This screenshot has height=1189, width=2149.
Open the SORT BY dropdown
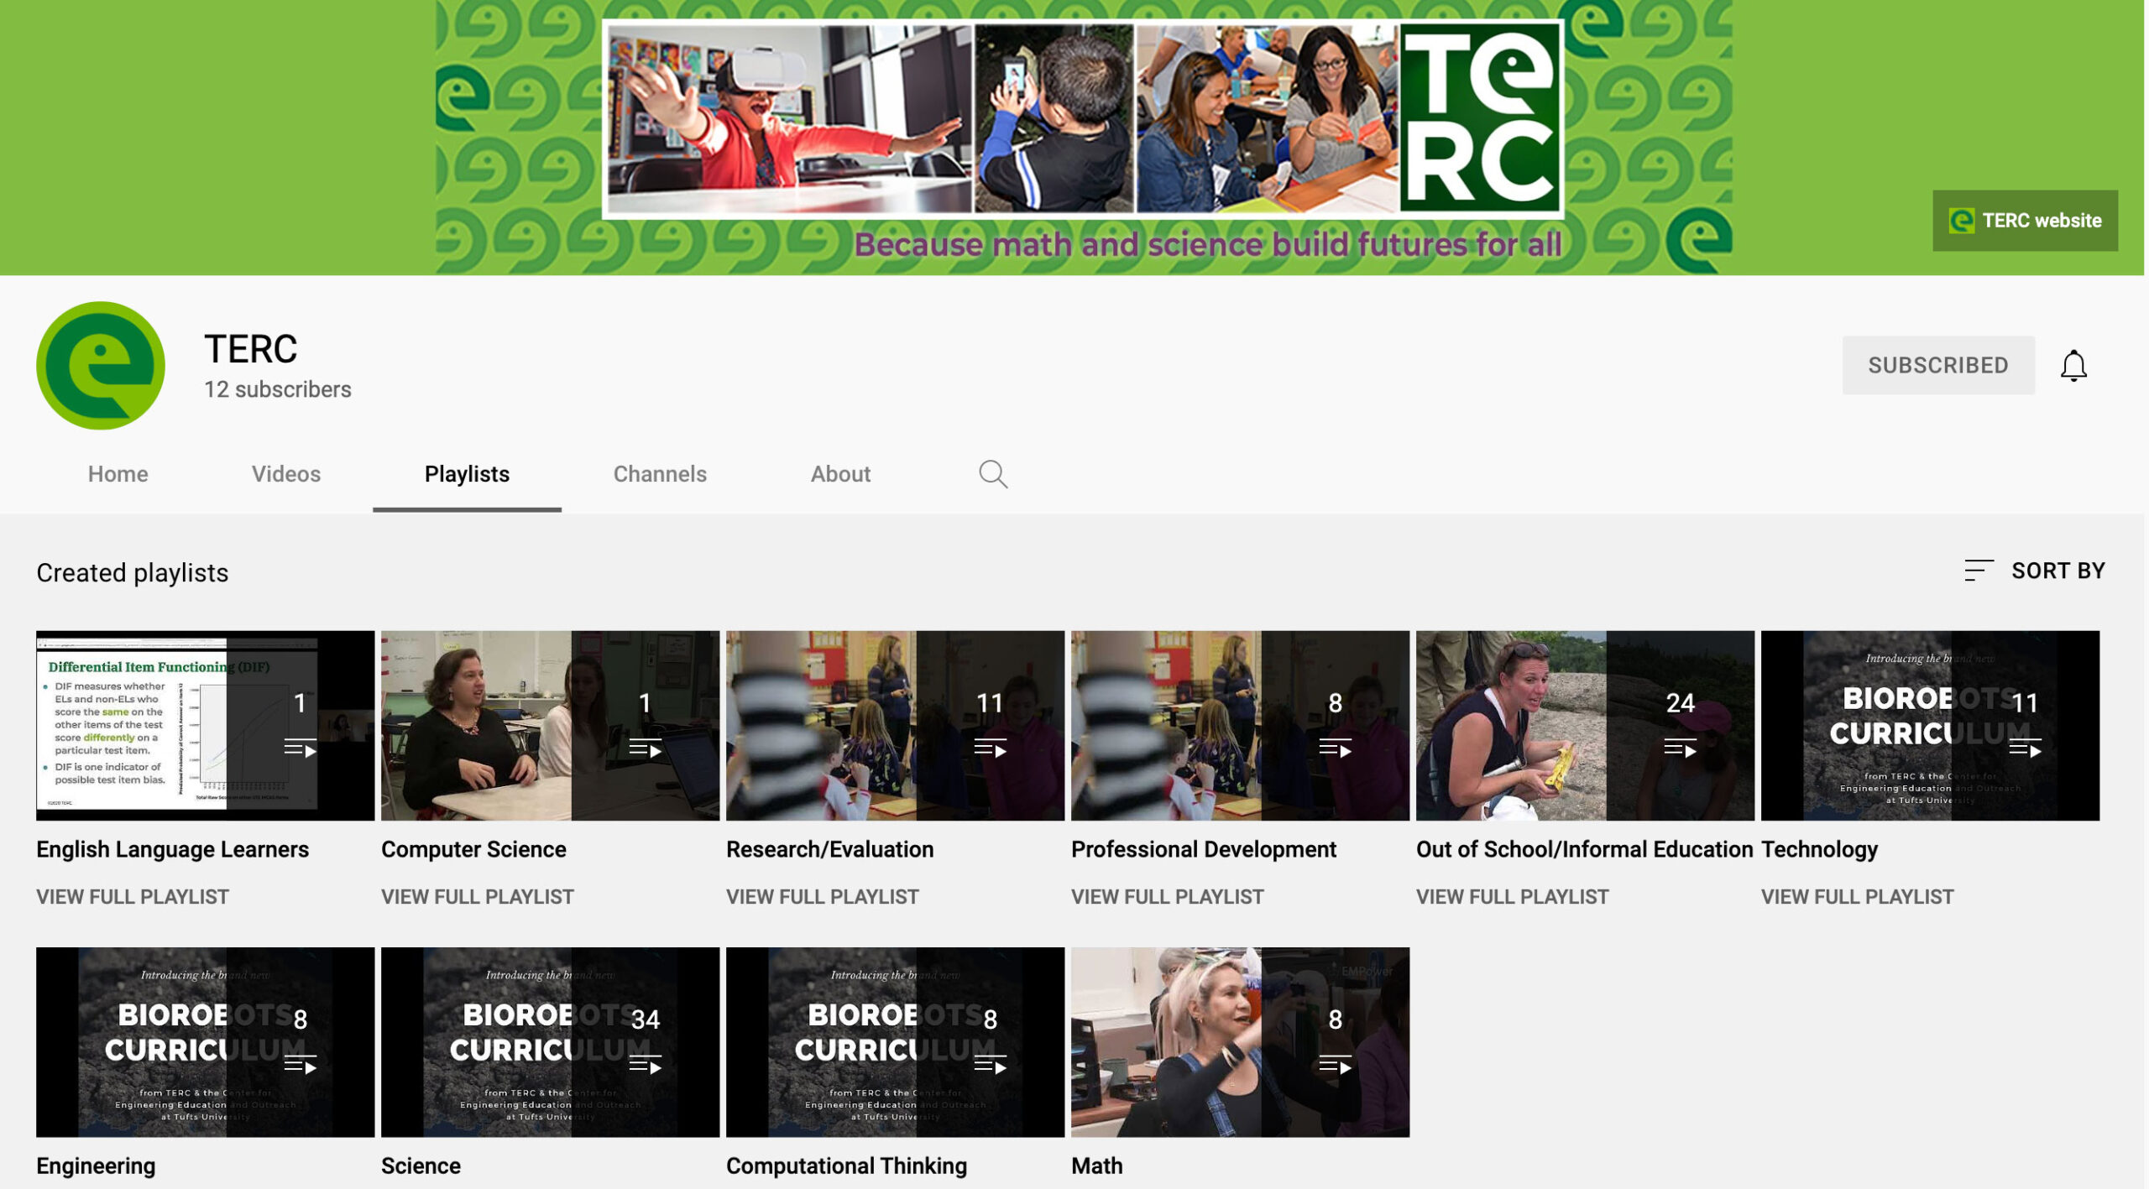(x=2035, y=571)
